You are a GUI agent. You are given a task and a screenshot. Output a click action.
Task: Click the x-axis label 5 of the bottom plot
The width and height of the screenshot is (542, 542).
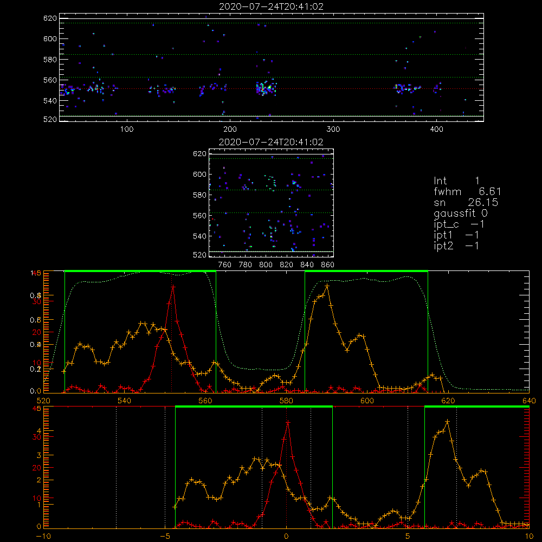[x=408, y=537]
